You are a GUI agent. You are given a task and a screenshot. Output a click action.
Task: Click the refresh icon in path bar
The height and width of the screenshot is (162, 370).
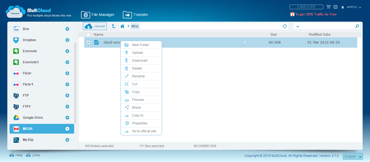[285, 26]
